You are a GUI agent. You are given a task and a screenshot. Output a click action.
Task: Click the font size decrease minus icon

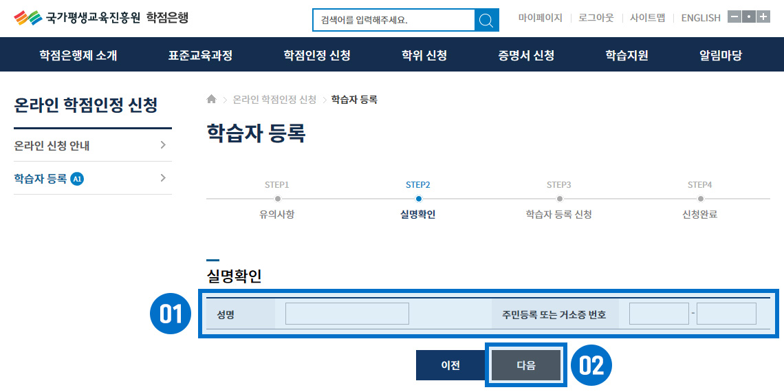(734, 17)
